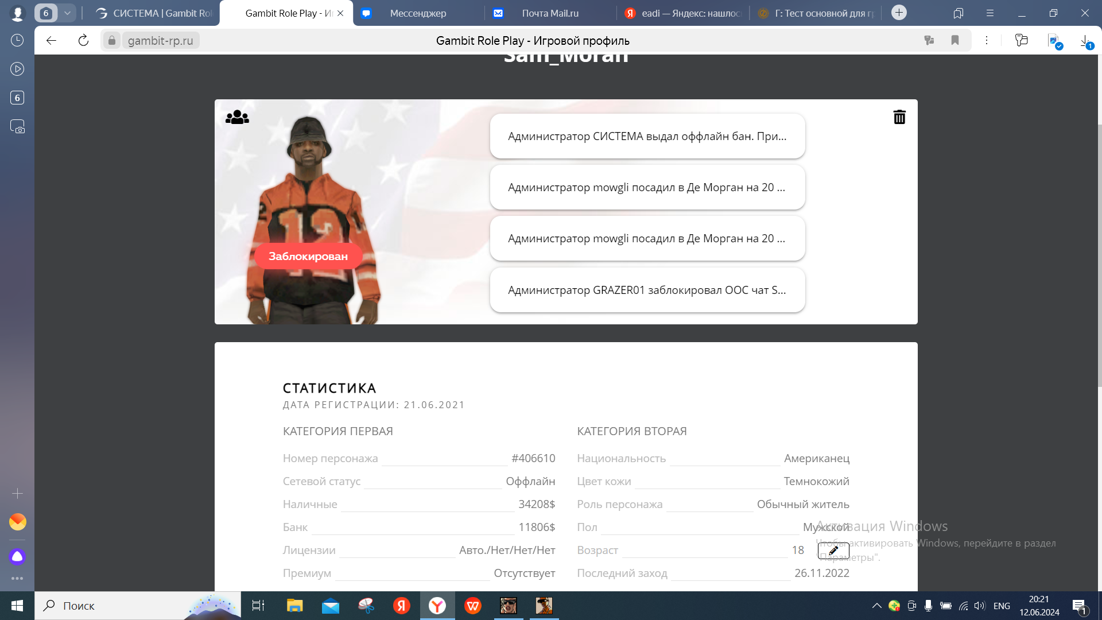Click the gambit-rp.ru address field
The height and width of the screenshot is (620, 1102).
coord(160,41)
